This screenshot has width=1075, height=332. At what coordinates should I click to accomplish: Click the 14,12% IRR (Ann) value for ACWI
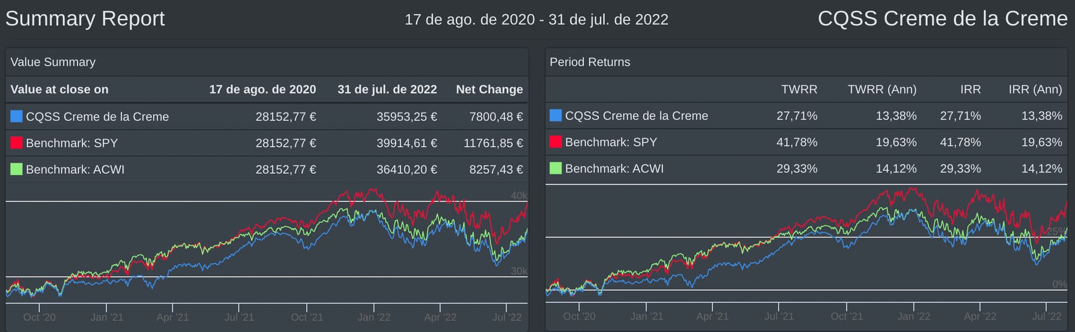tap(1041, 168)
